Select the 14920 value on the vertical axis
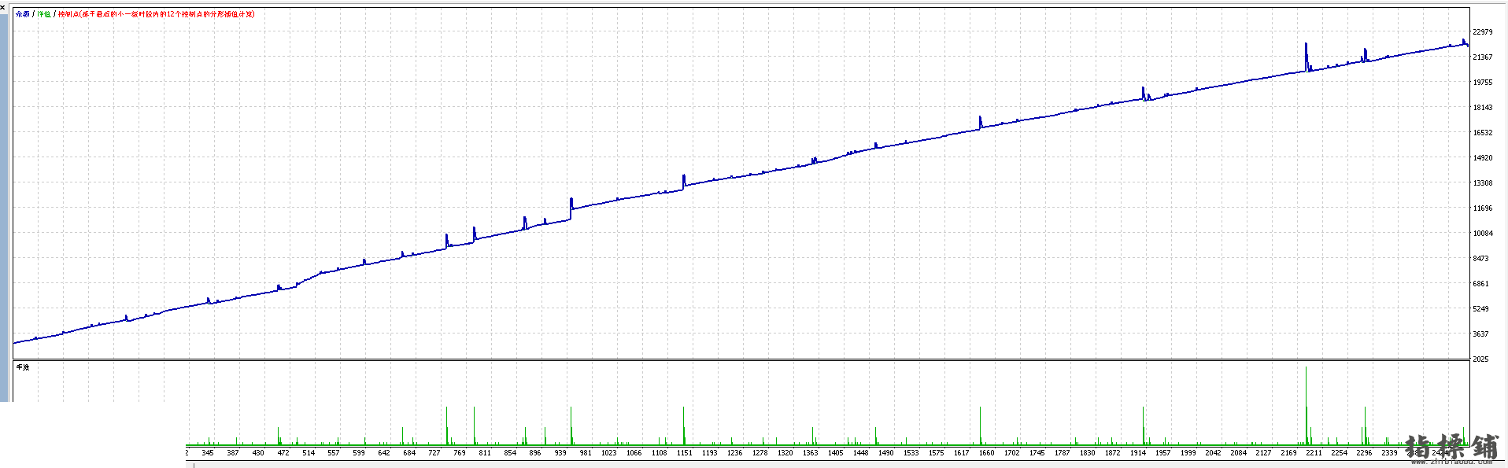Screen dimensions: 1508x468 (1483, 158)
